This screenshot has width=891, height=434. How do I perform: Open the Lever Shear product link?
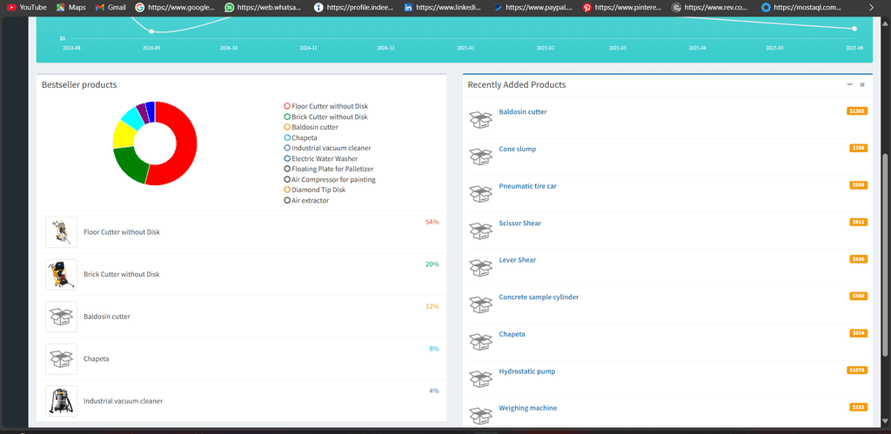(x=518, y=259)
